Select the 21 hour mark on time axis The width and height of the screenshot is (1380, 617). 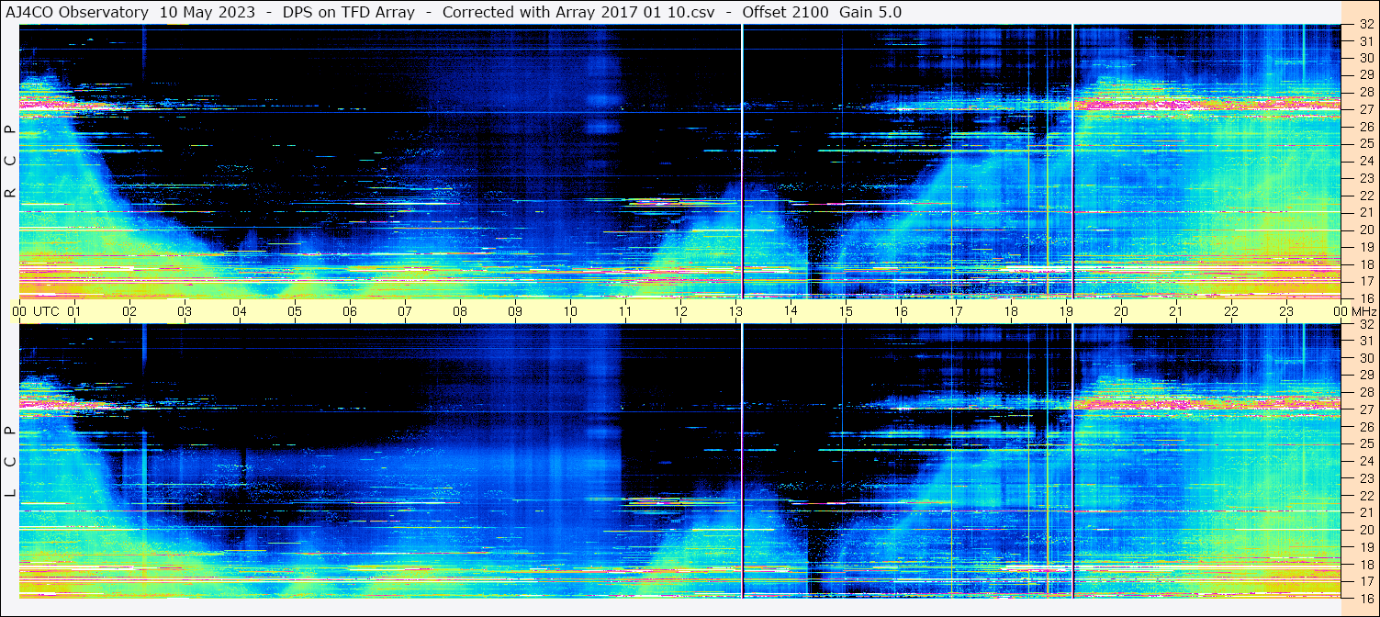click(x=1175, y=311)
